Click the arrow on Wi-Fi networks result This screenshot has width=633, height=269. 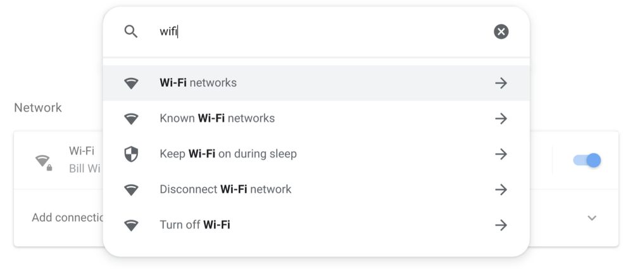(501, 83)
